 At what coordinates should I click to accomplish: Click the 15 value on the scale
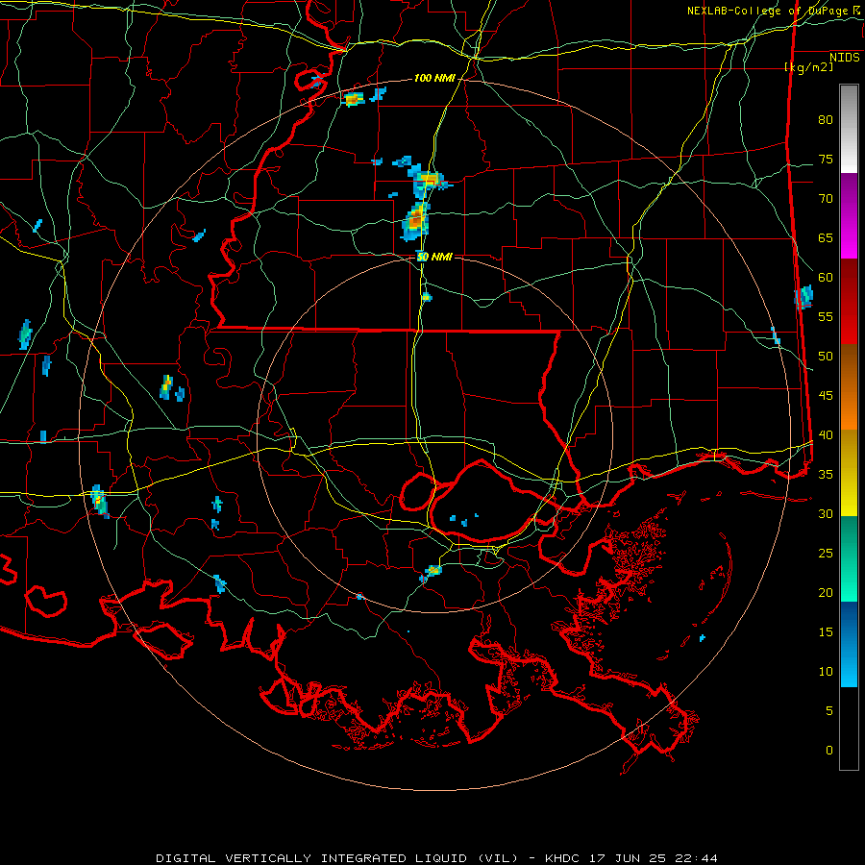826,632
